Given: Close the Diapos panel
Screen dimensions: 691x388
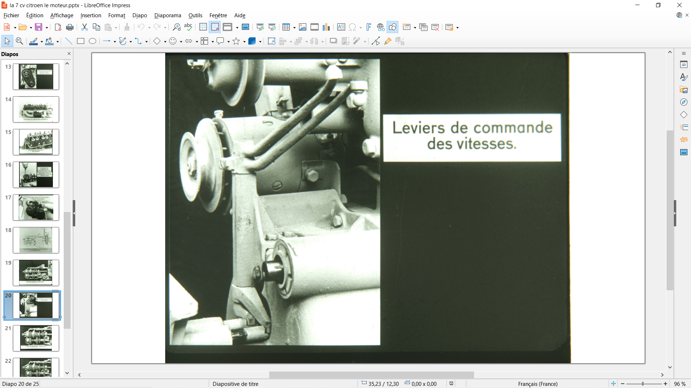Looking at the screenshot, I should tap(69, 54).
